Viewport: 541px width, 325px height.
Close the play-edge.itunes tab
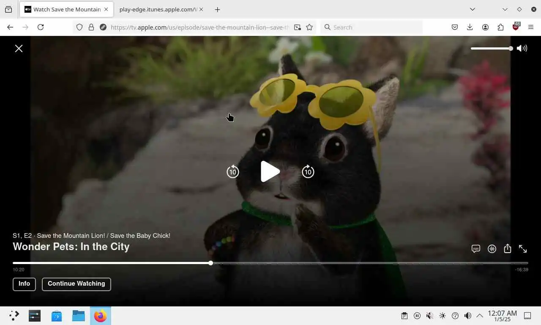pyautogui.click(x=201, y=9)
